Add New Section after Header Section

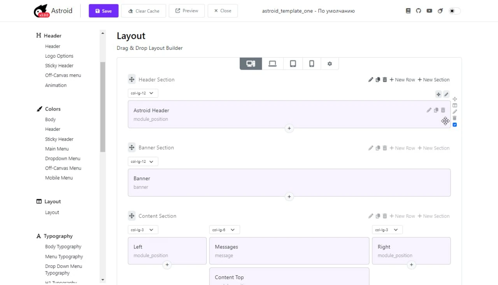pyautogui.click(x=433, y=80)
